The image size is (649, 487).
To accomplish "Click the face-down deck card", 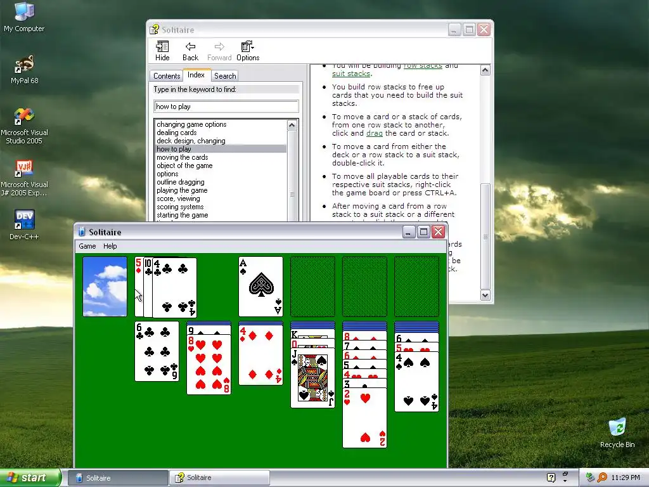I will 105,287.
